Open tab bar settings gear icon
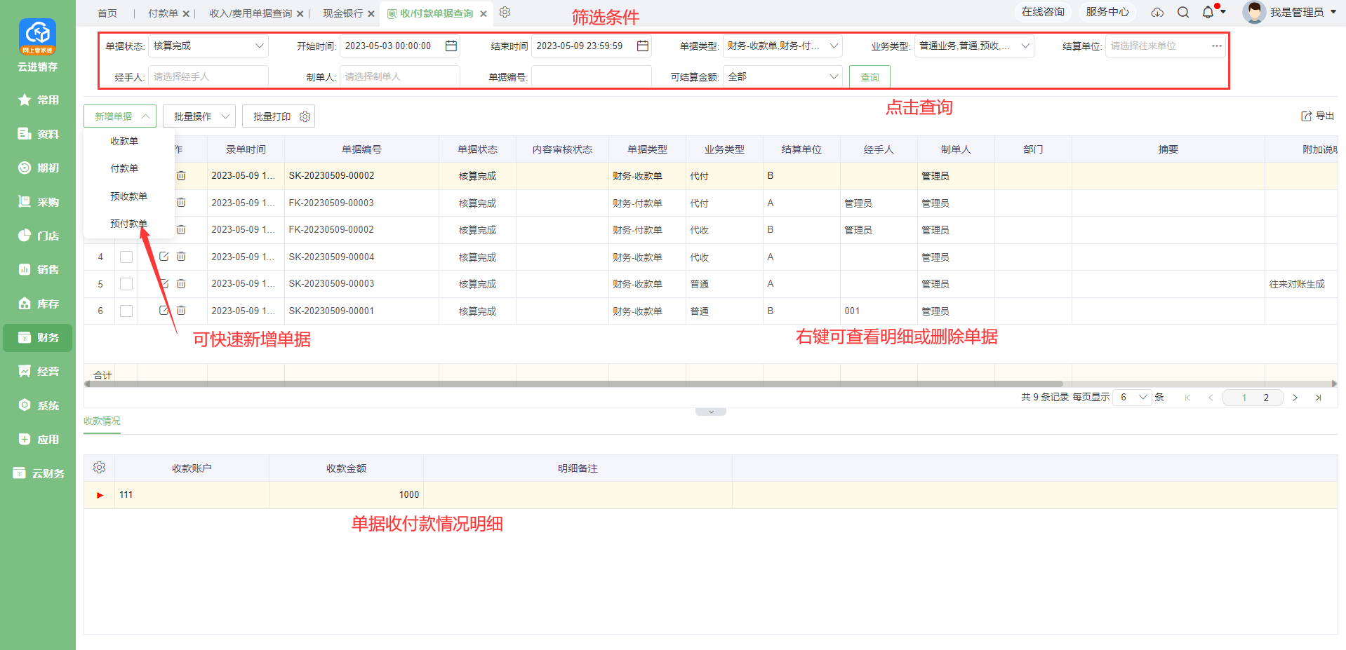The height and width of the screenshot is (650, 1346). (505, 13)
